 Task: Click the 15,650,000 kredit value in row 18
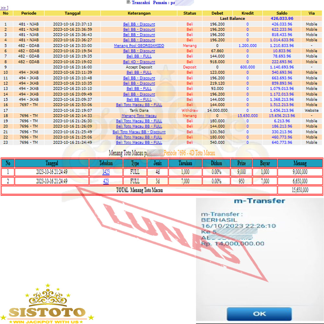248,116
